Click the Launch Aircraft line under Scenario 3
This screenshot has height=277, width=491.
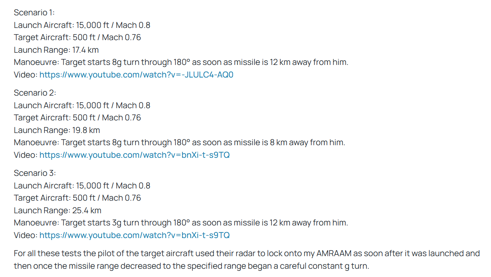point(82,186)
